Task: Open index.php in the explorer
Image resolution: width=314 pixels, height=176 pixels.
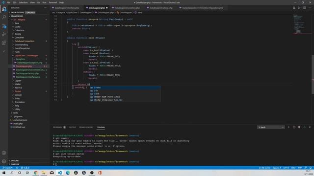Action: click(x=18, y=124)
